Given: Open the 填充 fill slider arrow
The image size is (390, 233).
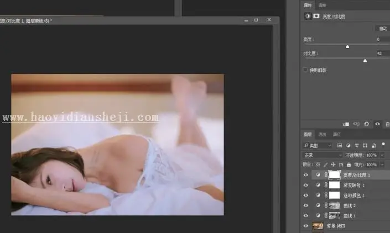Looking at the screenshot, I should click(x=382, y=165).
